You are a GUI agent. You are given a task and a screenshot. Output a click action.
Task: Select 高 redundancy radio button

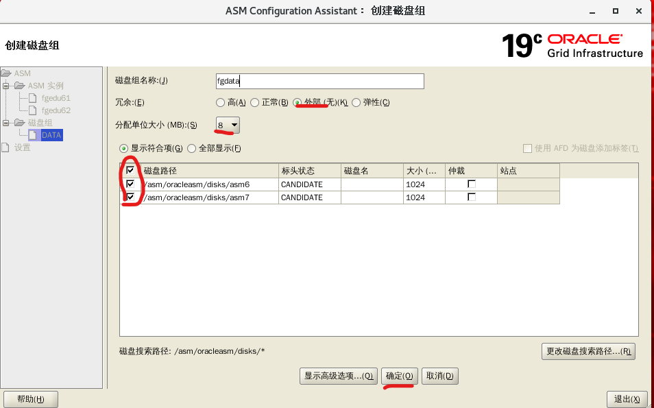(220, 103)
